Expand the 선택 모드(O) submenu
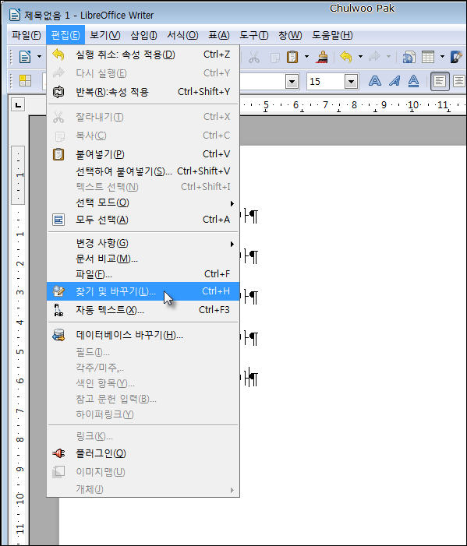 [x=143, y=203]
